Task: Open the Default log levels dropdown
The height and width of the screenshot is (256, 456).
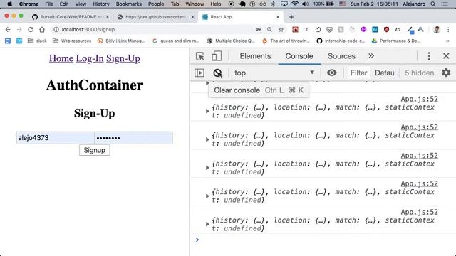Action: pos(385,73)
